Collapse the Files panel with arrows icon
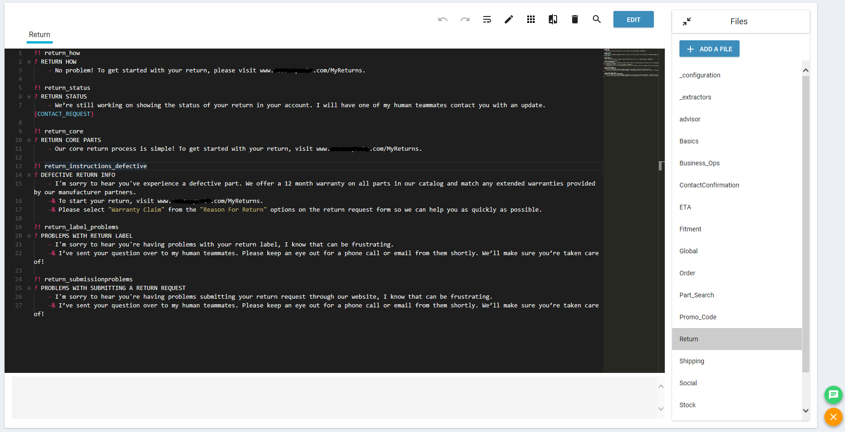845x432 pixels. [687, 22]
